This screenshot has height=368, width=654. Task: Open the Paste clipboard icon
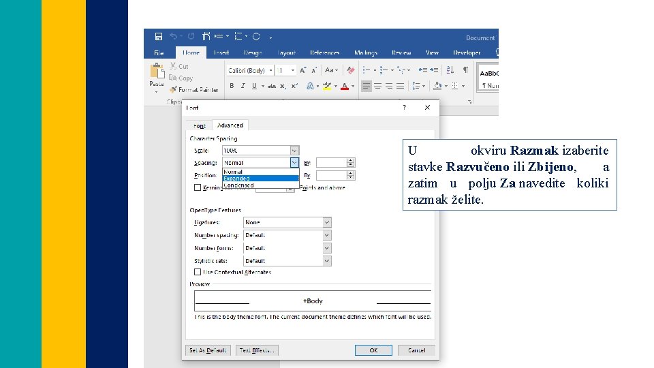pyautogui.click(x=157, y=71)
